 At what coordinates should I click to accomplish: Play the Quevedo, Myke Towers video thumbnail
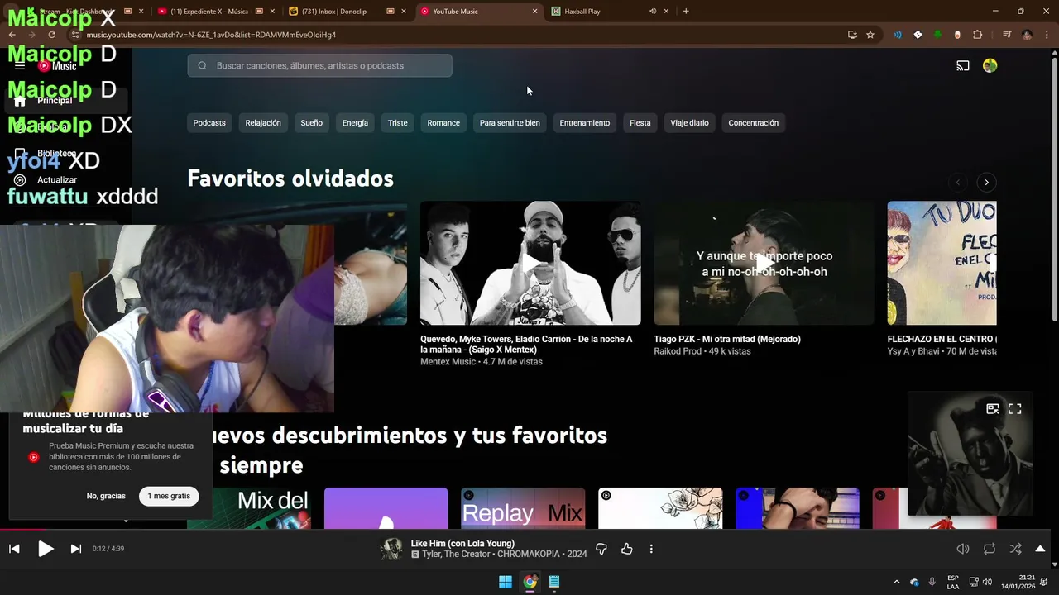(530, 263)
